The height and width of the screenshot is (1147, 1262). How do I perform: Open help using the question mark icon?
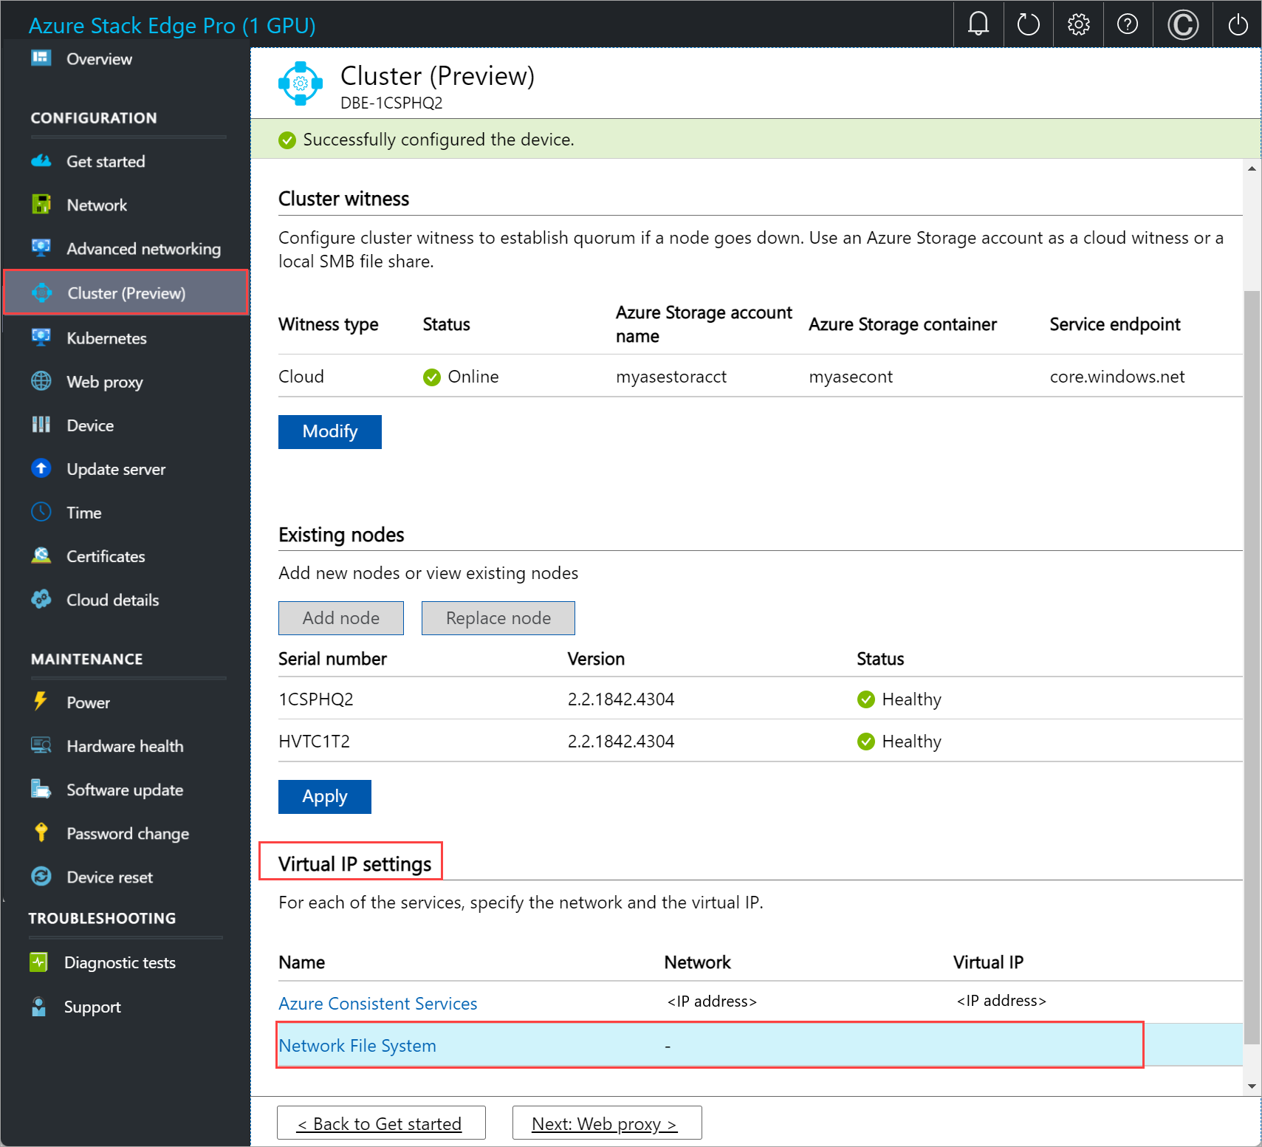(1128, 24)
